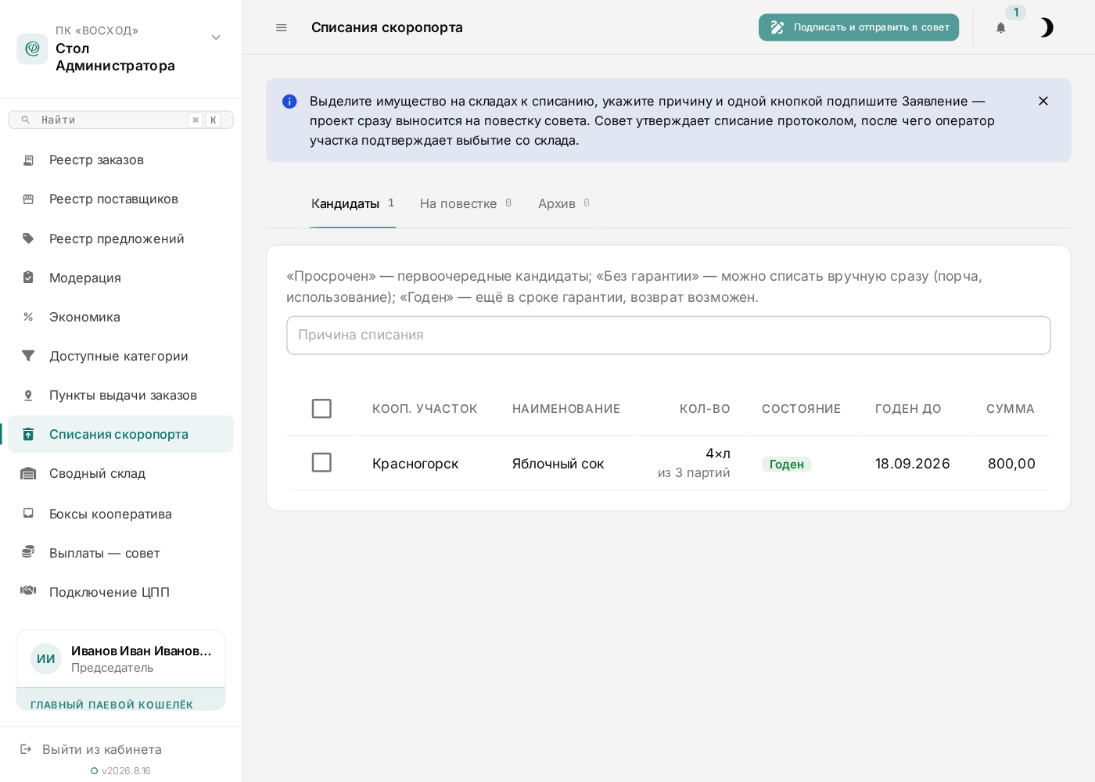Open Реестр заказов menu item
Screen dimensions: 1095x782
pos(120,160)
